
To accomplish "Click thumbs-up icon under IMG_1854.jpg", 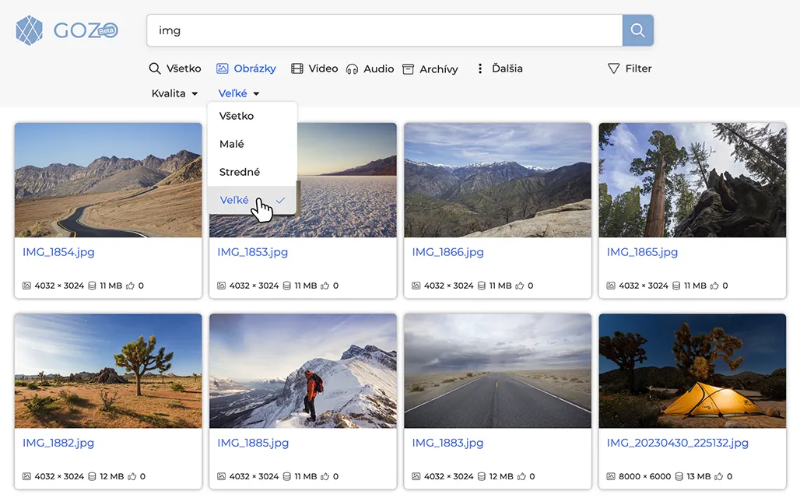I will [x=130, y=286].
